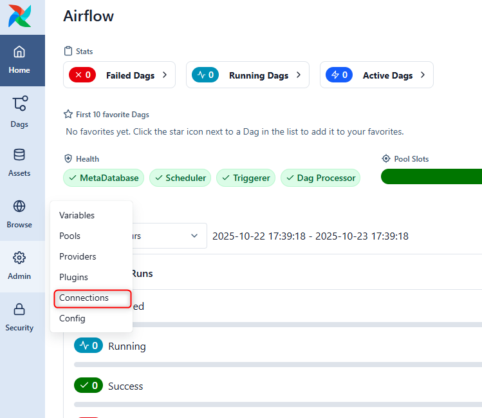Screen dimensions: 482x418
Task: Expand Active Dags chevron arrow
Action: pyautogui.click(x=423, y=75)
